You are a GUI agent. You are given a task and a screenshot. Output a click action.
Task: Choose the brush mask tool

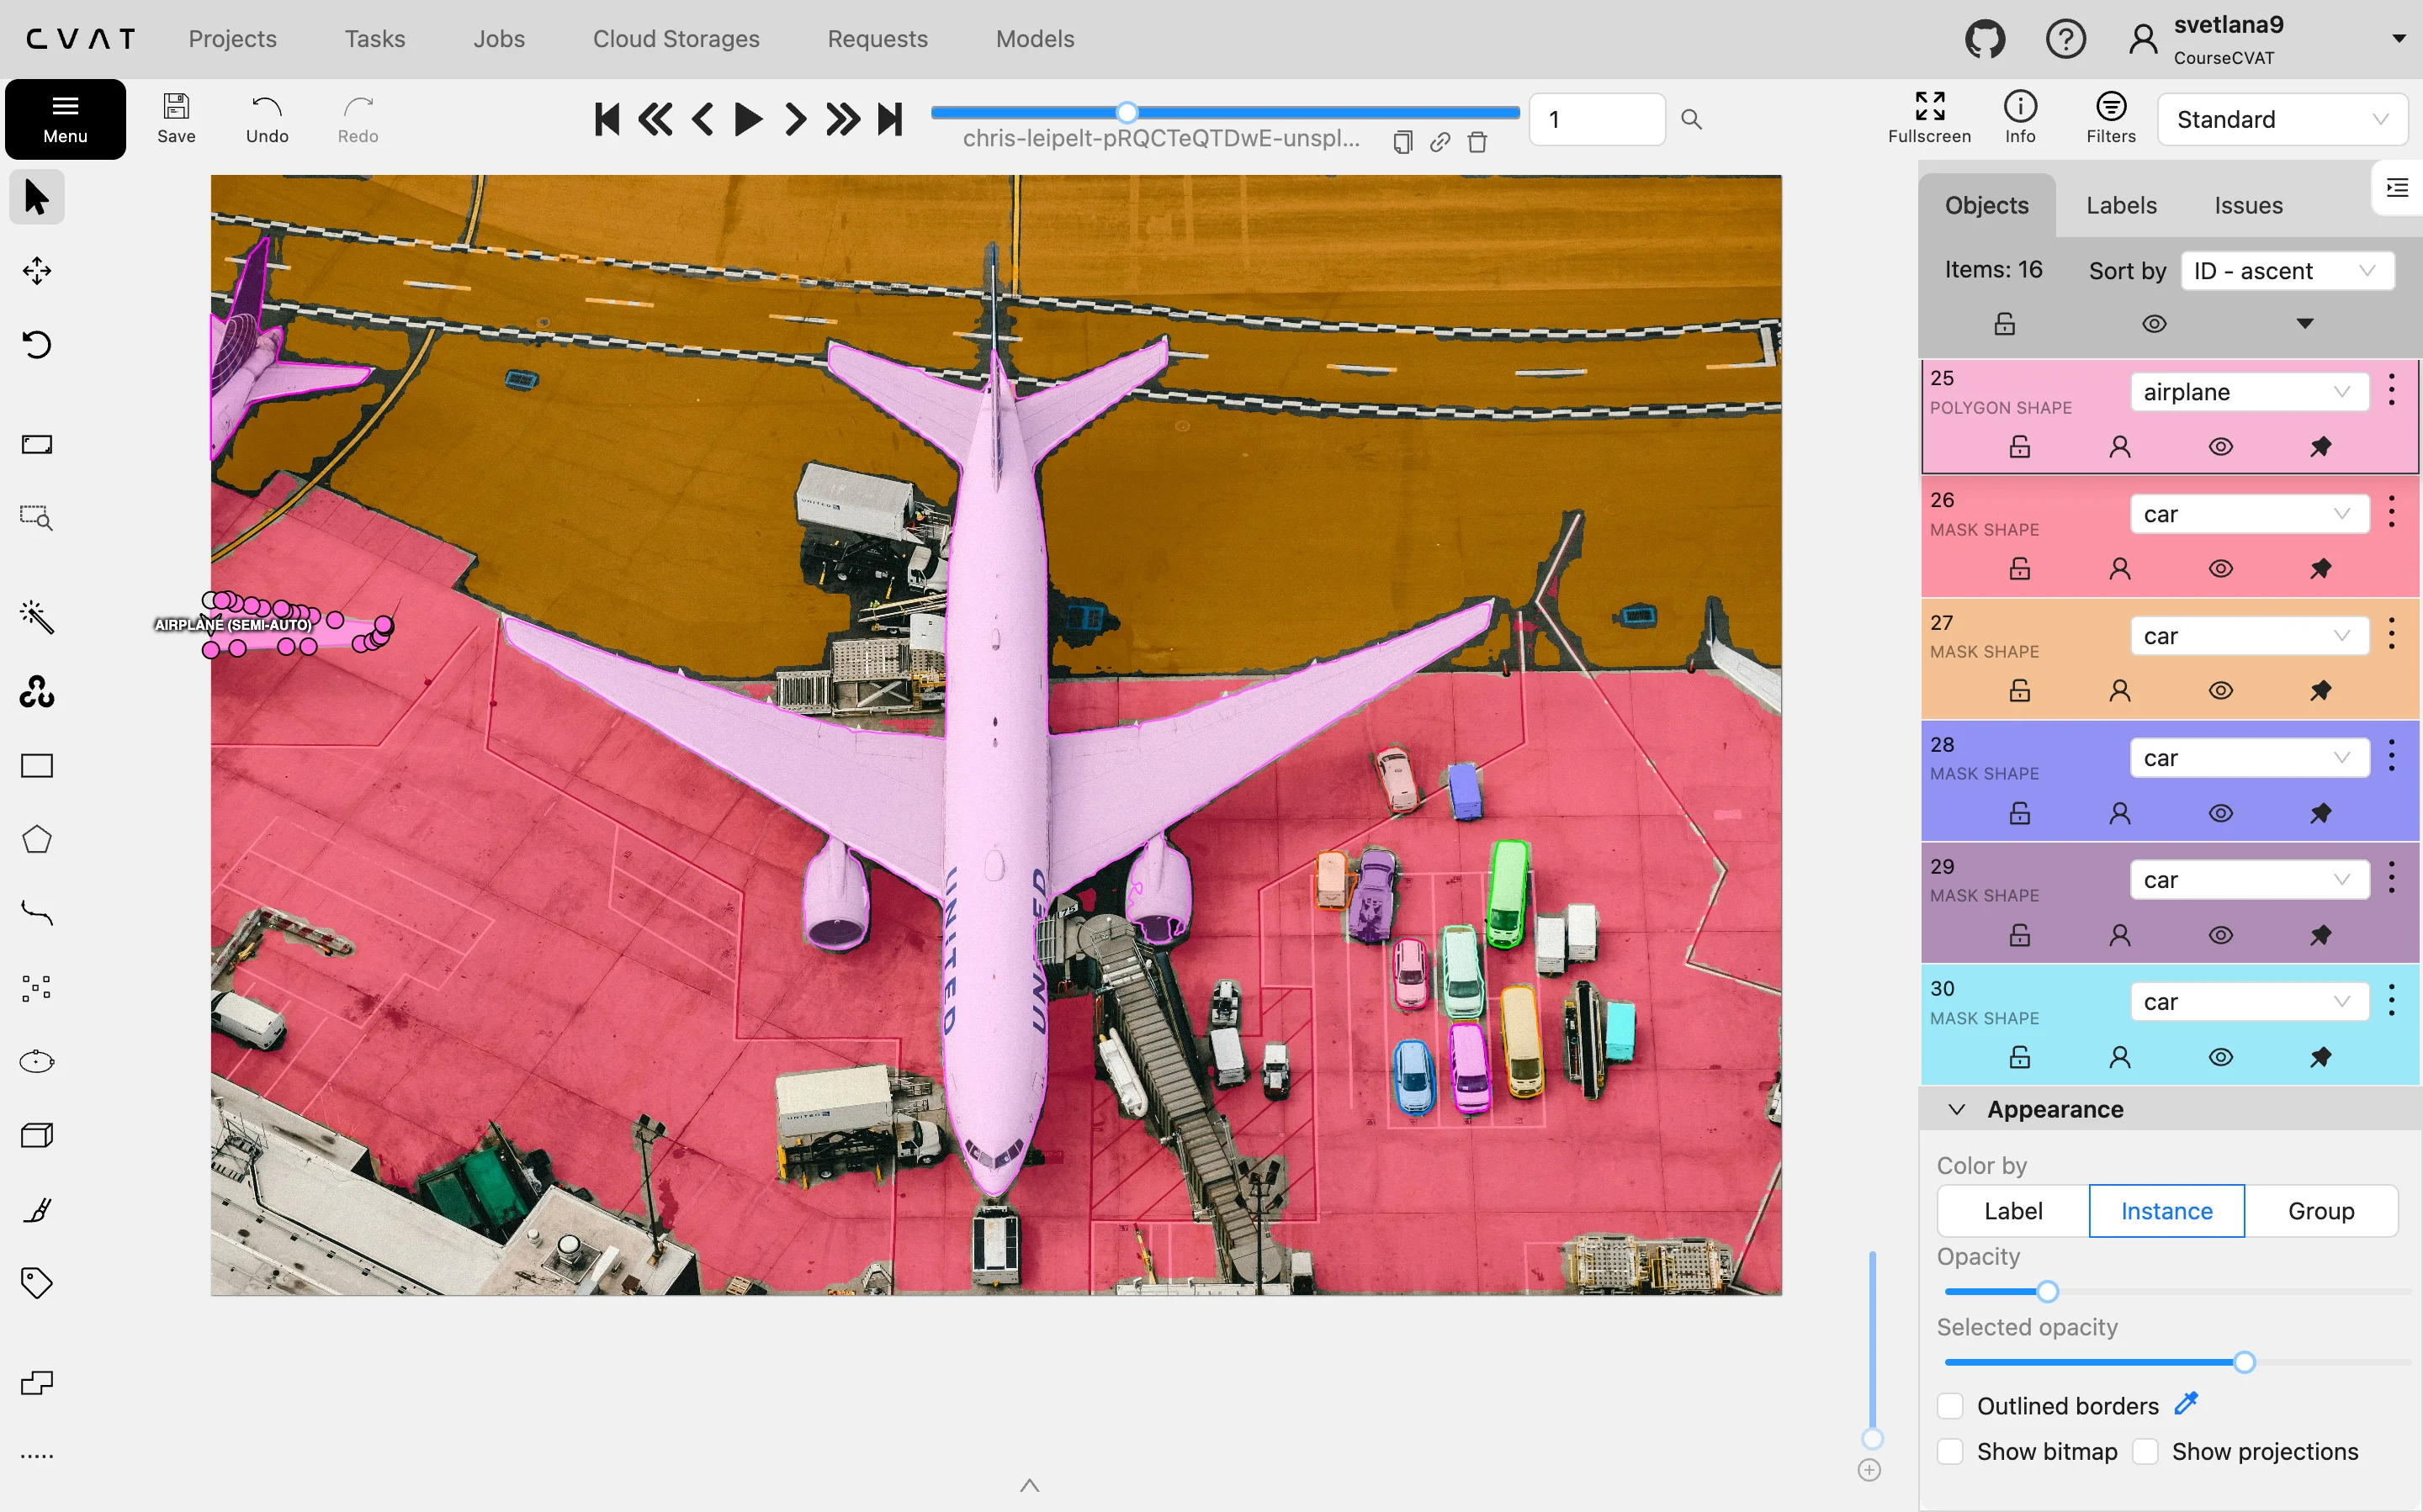(37, 1210)
